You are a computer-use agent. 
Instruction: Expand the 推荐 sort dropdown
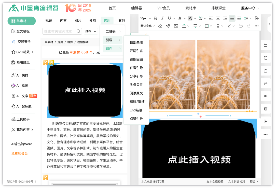click(x=91, y=31)
